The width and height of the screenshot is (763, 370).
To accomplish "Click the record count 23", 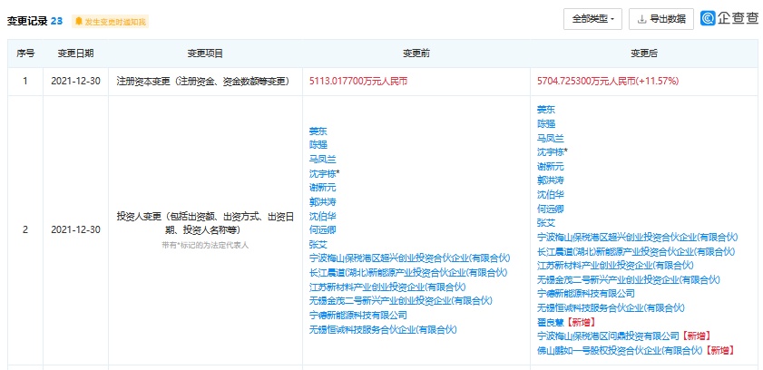I will (56, 22).
